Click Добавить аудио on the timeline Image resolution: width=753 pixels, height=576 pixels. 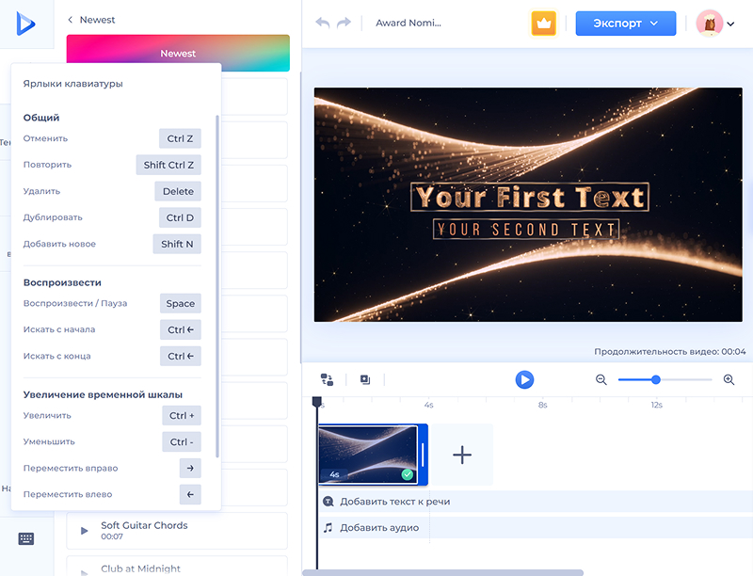(x=378, y=528)
